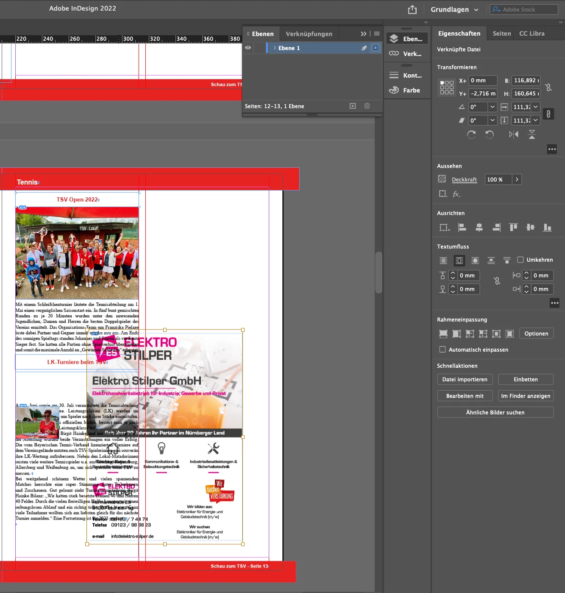Delete layer using trash icon

(367, 106)
